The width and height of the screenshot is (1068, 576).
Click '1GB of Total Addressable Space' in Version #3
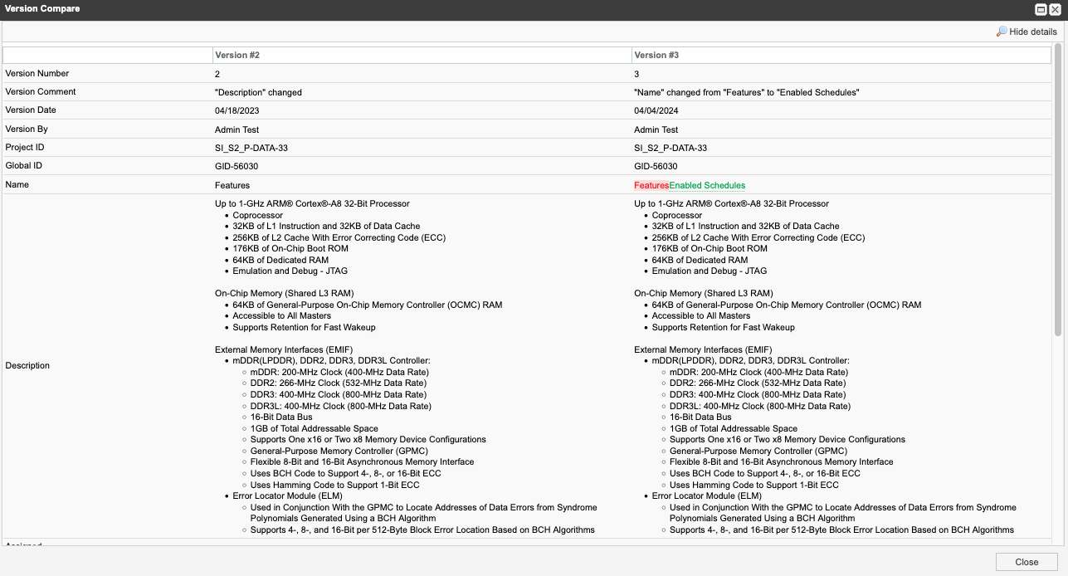pyautogui.click(x=734, y=429)
